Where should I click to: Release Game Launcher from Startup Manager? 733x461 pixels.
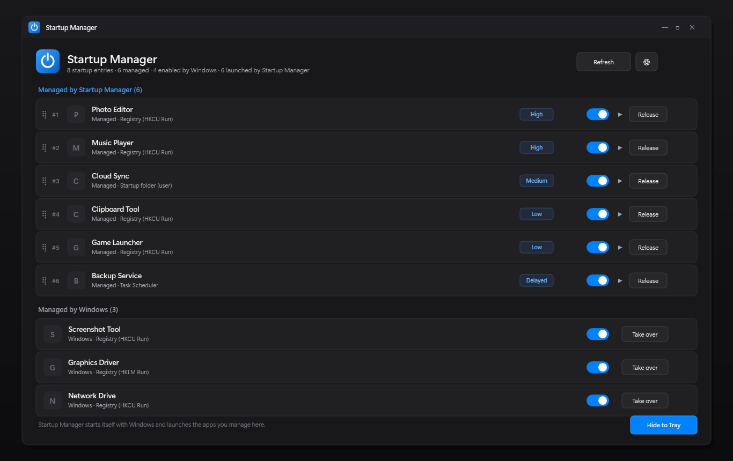point(648,248)
